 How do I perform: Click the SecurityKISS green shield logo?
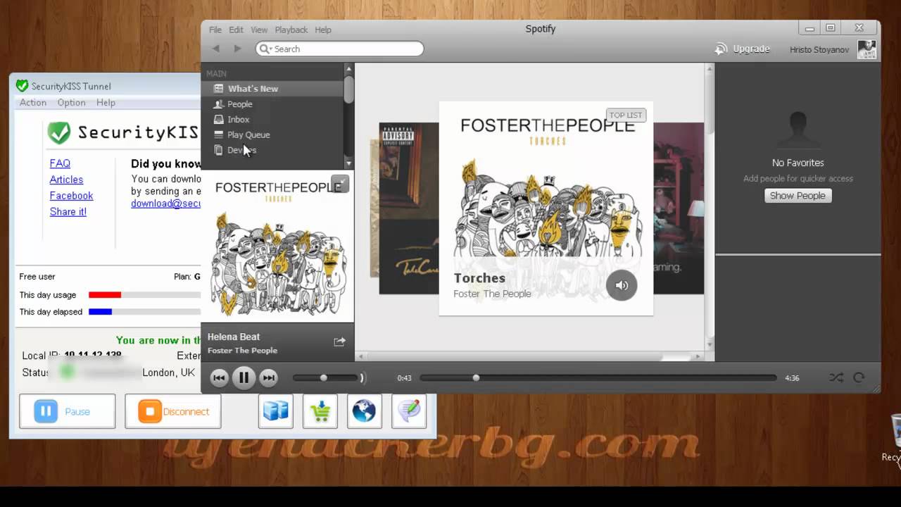click(59, 132)
